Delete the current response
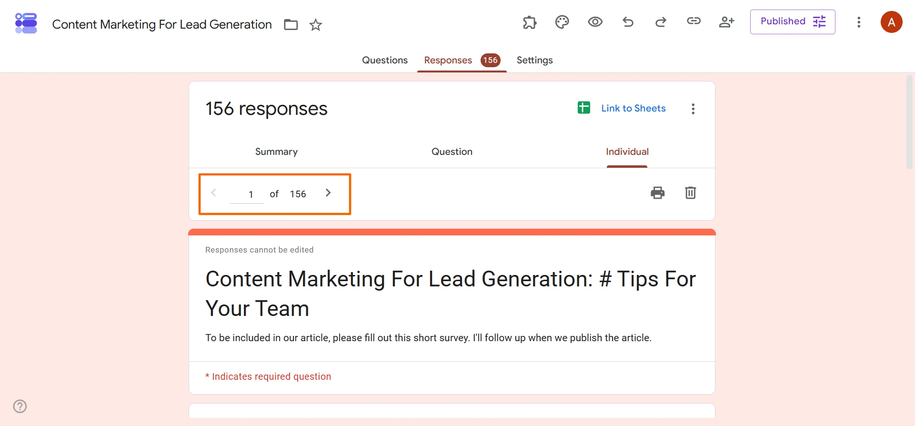Image resolution: width=915 pixels, height=426 pixels. [x=690, y=193]
